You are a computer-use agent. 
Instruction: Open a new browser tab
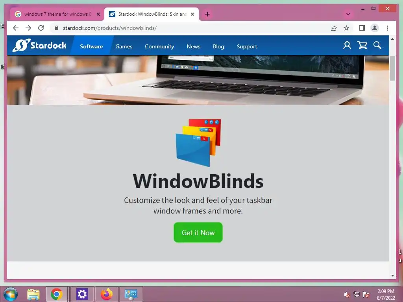(x=207, y=14)
